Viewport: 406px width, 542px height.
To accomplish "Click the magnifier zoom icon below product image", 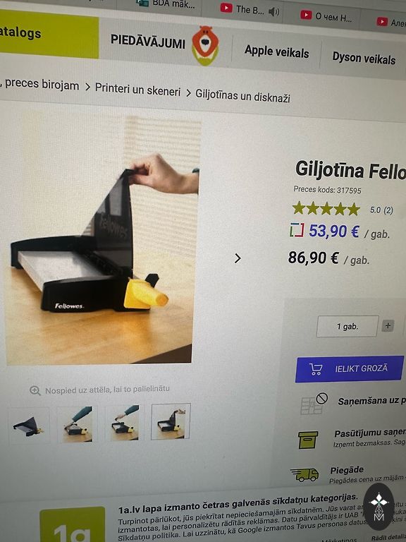I will point(35,390).
